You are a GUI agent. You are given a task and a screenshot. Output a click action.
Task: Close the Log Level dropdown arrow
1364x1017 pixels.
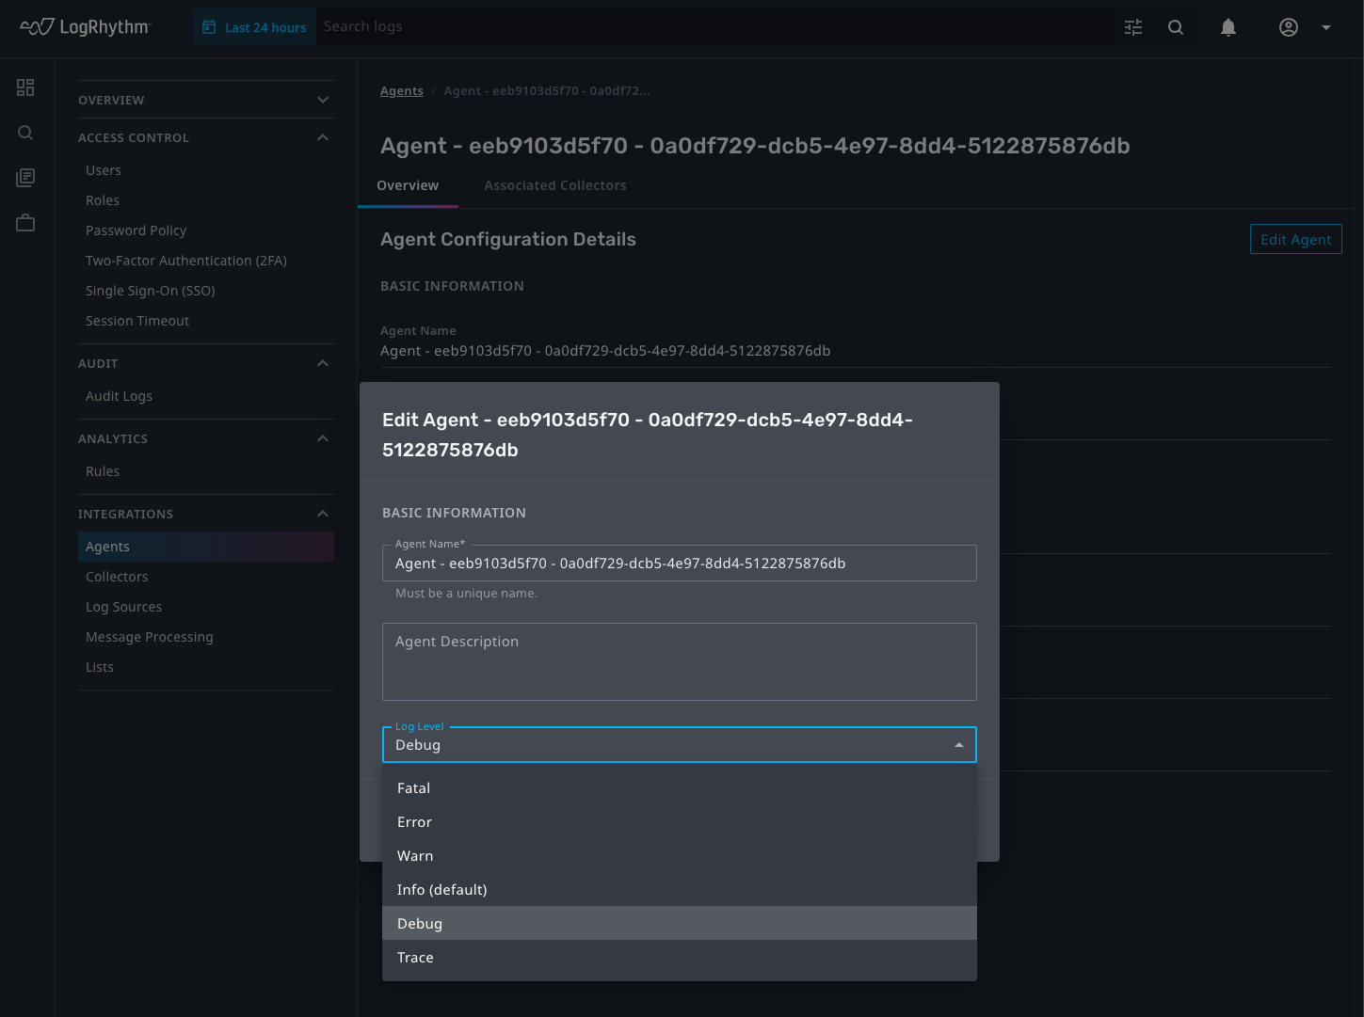point(959,745)
